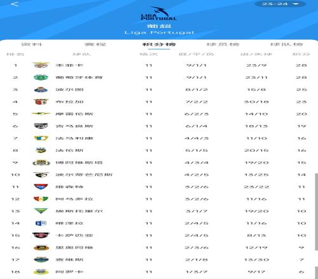Open team name 波尔图

[x=69, y=89]
